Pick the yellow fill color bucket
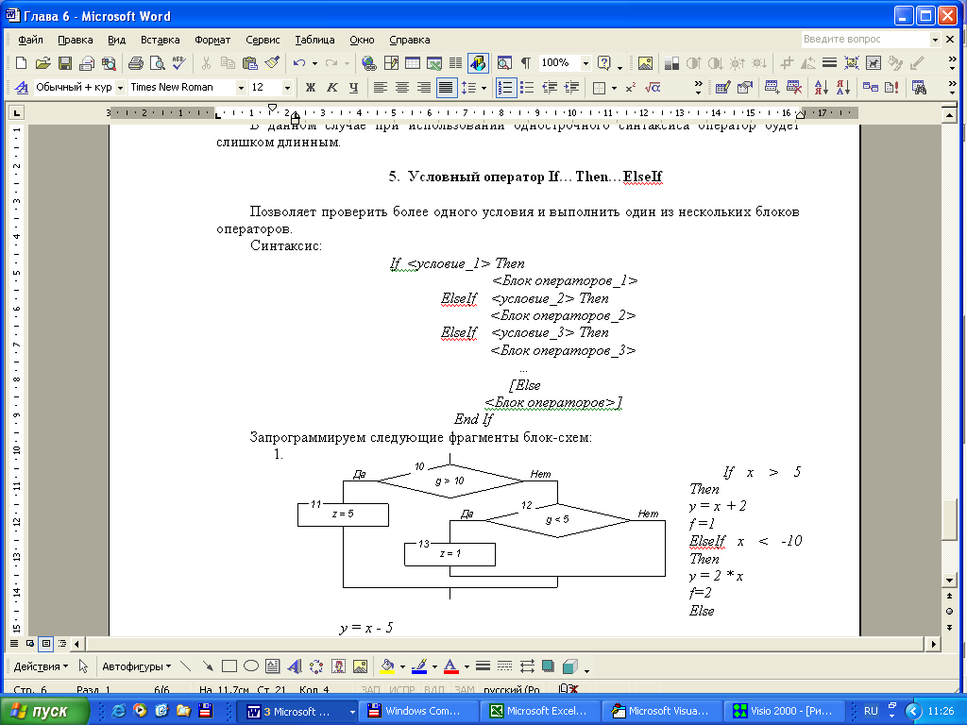 coord(387,666)
